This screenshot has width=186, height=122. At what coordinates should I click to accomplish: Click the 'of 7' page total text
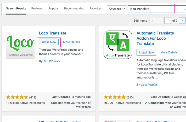(x=175, y=21)
